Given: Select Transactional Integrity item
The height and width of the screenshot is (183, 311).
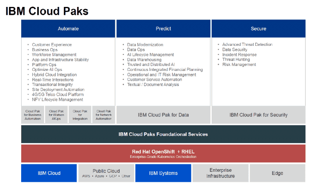Looking at the screenshot, I should (52, 85).
